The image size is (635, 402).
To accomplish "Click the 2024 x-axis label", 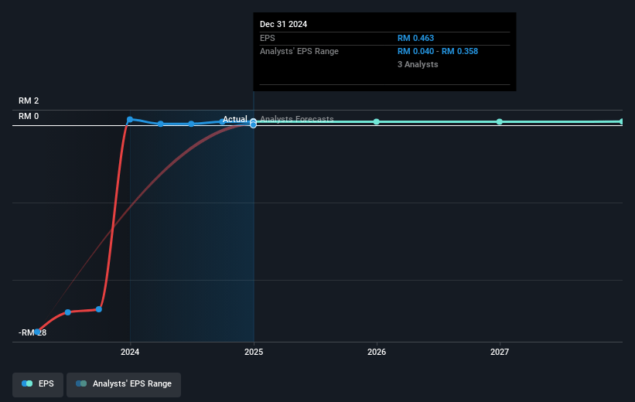I will [x=130, y=353].
